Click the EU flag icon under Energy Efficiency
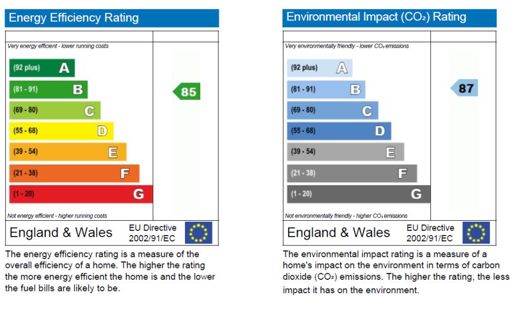Viewport: 526px width, 309px height. coord(198,233)
